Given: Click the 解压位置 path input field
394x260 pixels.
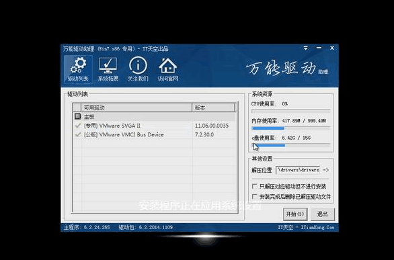Looking at the screenshot, I should pyautogui.click(x=298, y=170).
